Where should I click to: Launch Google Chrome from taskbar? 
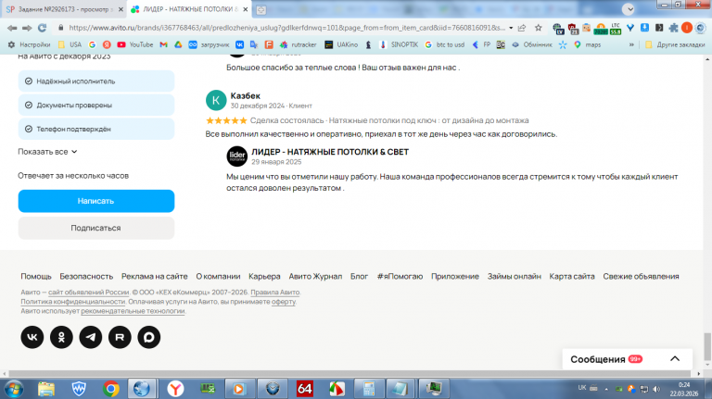pos(111,389)
